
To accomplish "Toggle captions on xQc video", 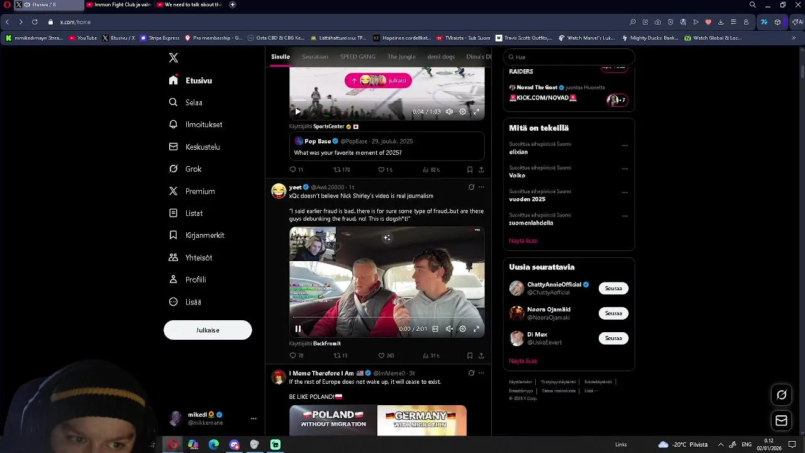I will [435, 329].
